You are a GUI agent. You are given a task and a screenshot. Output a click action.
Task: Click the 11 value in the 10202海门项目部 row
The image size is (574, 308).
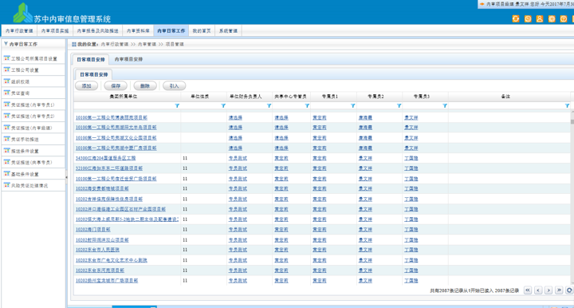point(185,230)
